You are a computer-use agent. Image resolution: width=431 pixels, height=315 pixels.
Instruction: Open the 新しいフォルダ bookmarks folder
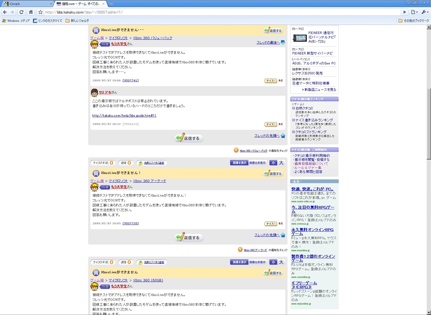[77, 21]
